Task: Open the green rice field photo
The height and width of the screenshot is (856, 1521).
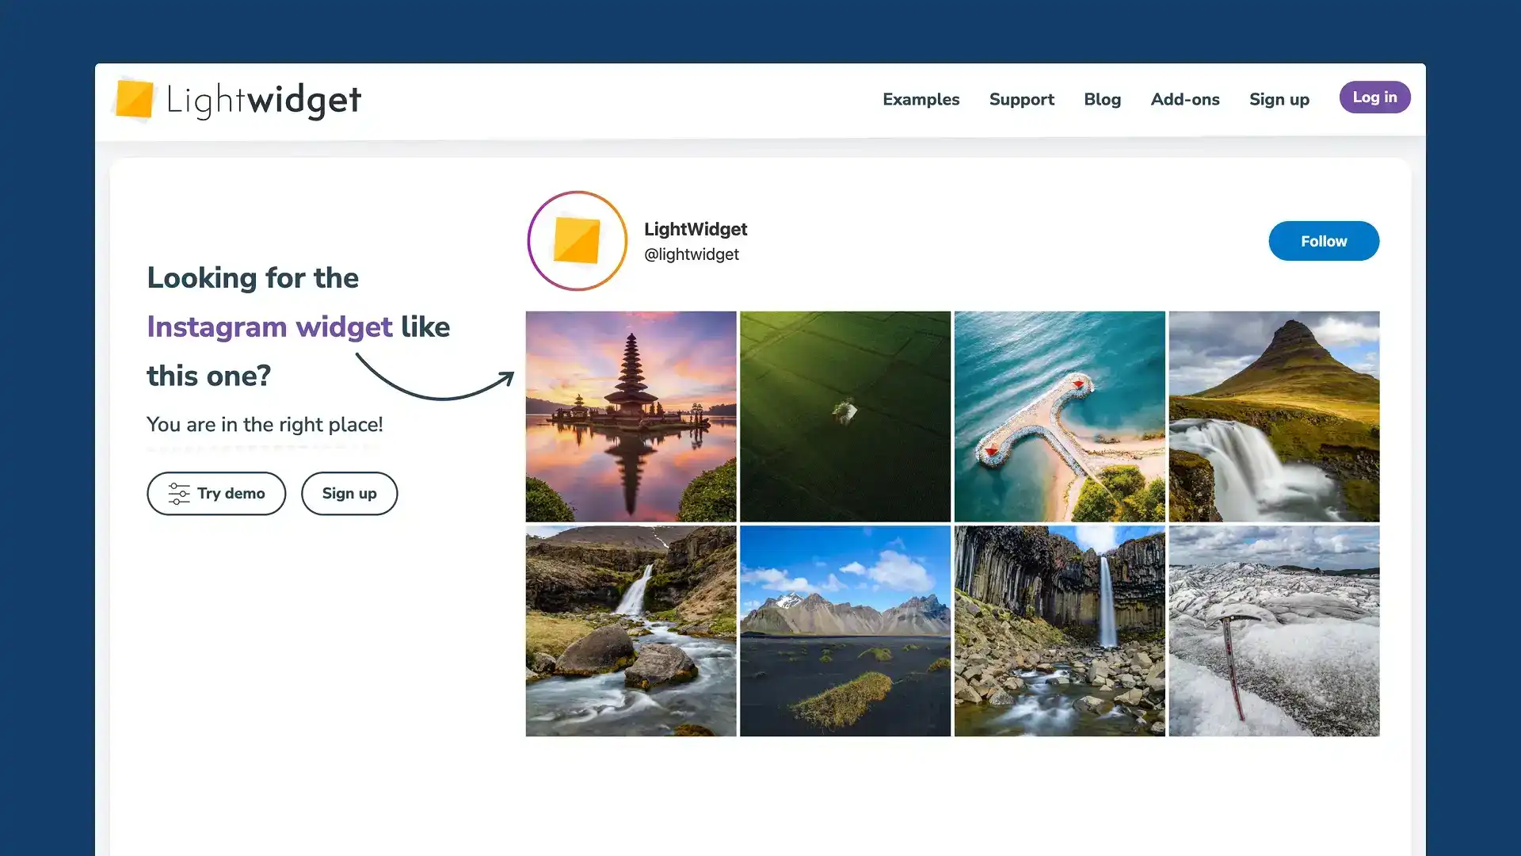Action: 845,415
